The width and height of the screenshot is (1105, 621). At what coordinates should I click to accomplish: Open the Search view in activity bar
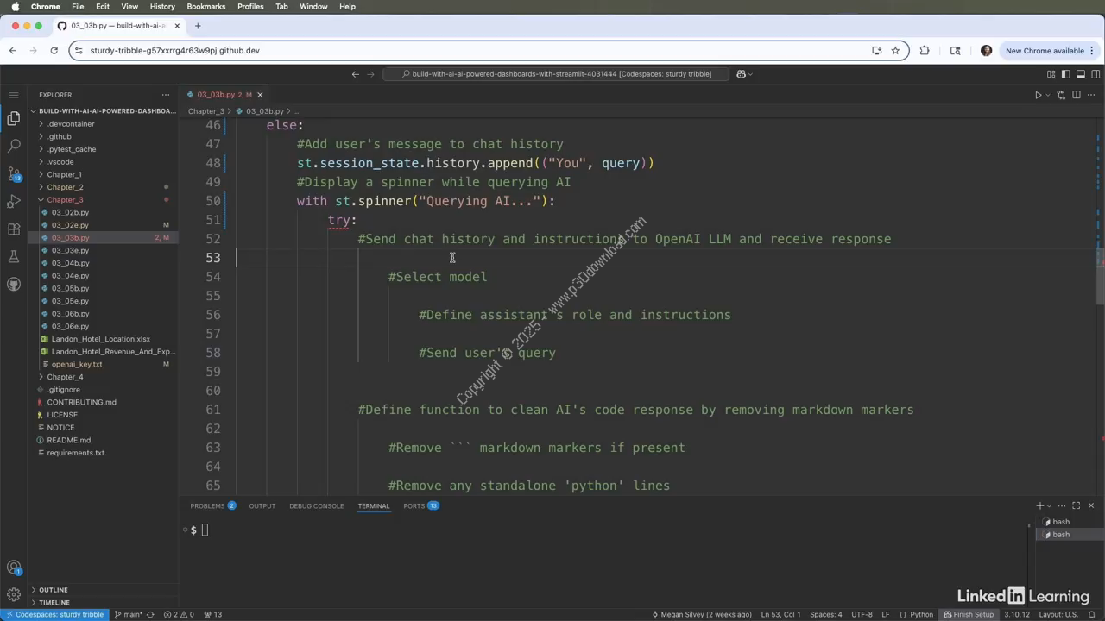tap(13, 146)
